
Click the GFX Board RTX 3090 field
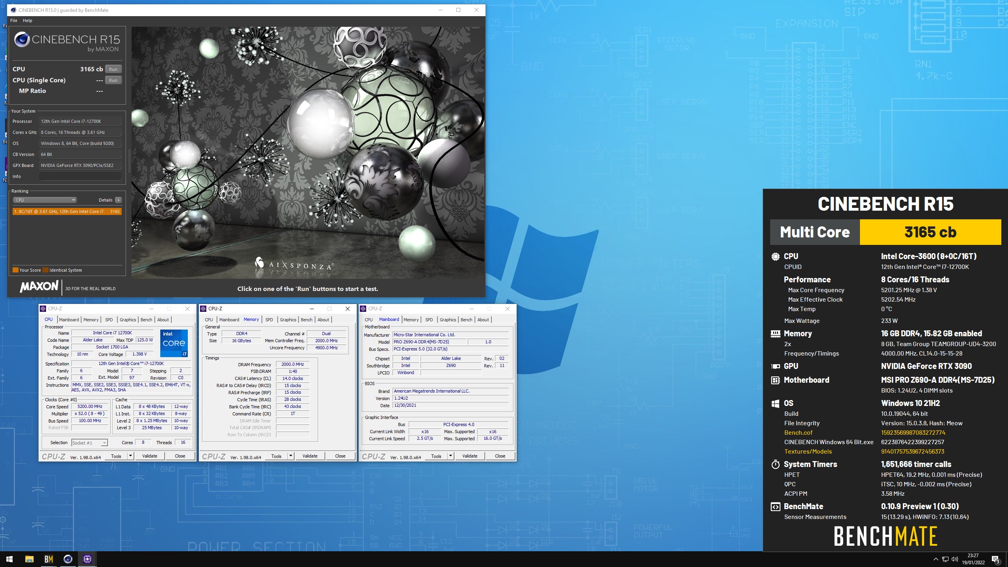coord(80,165)
